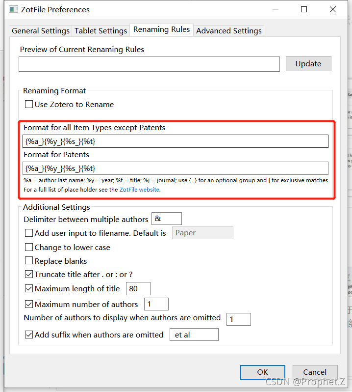
Task: Cancel the ZotFile Preferences dialog
Action: click(315, 372)
